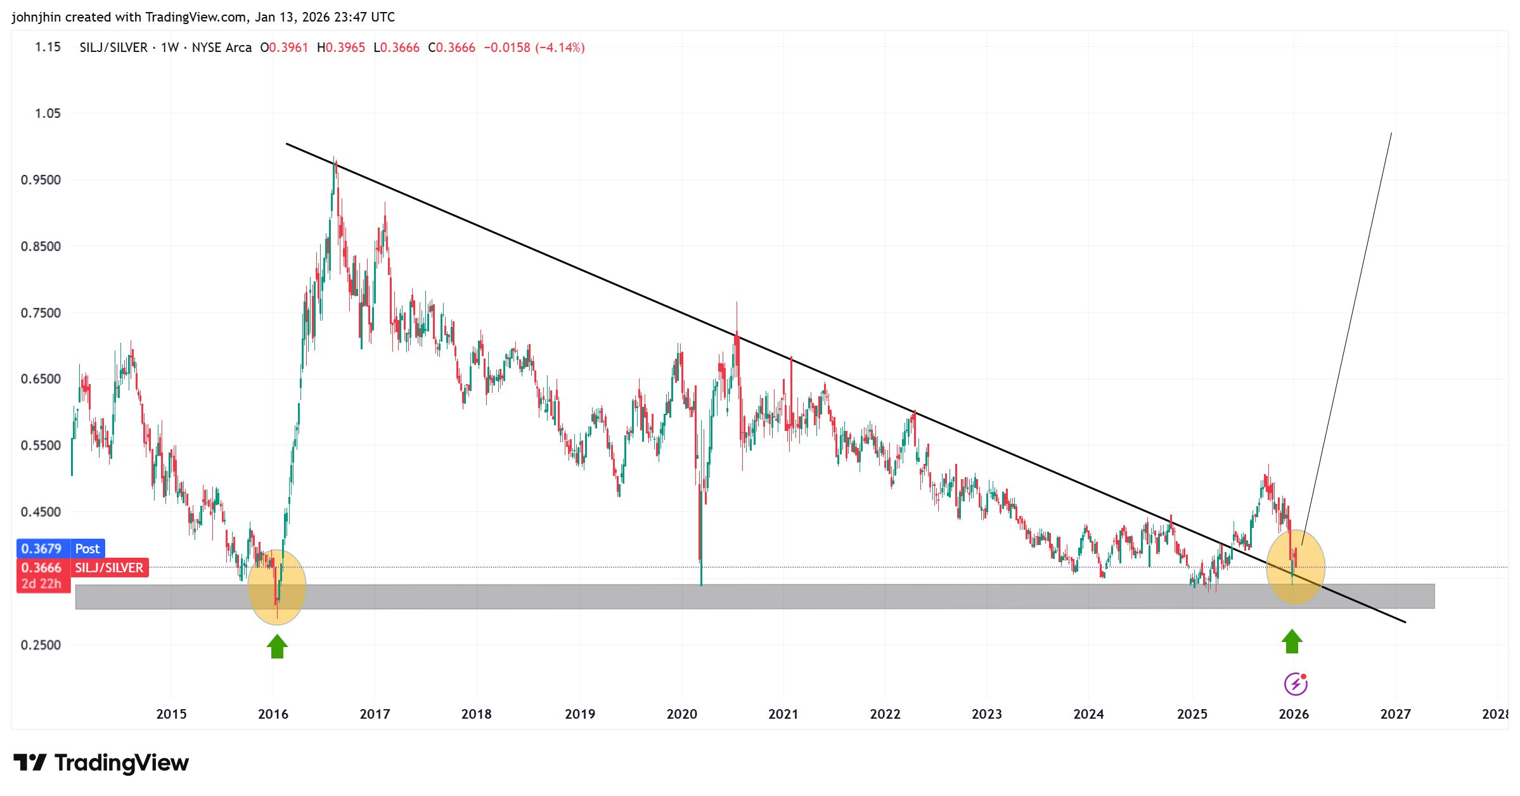Click the 0.2500 label on price axis
Screen dimensions: 1520x796
coord(41,645)
